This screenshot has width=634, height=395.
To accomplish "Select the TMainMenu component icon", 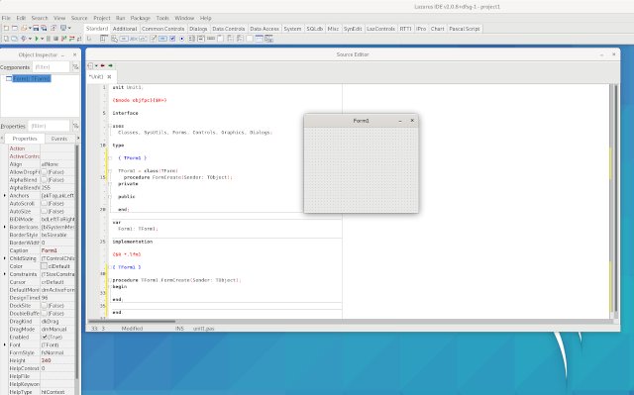I will click(x=104, y=39).
